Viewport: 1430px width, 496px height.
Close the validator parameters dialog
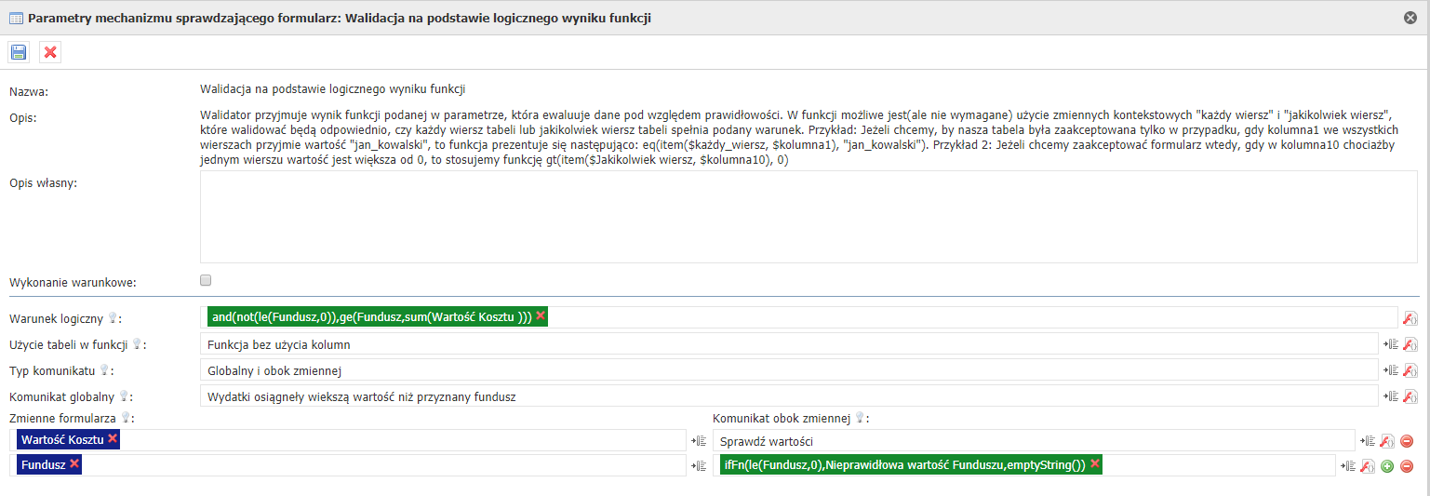[x=1410, y=18]
